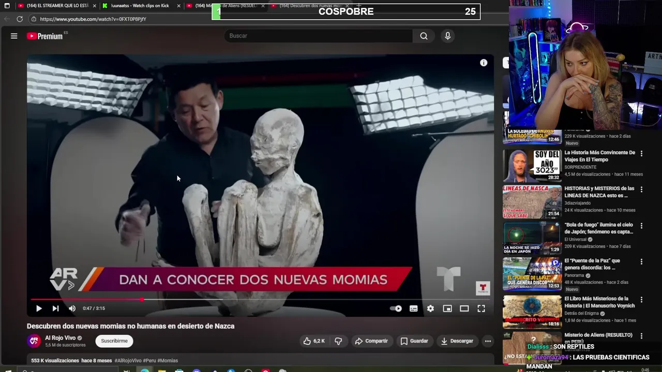662x372 pixels.
Task: Open Microsoft Edge from the taskbar
Action: (x=145, y=370)
